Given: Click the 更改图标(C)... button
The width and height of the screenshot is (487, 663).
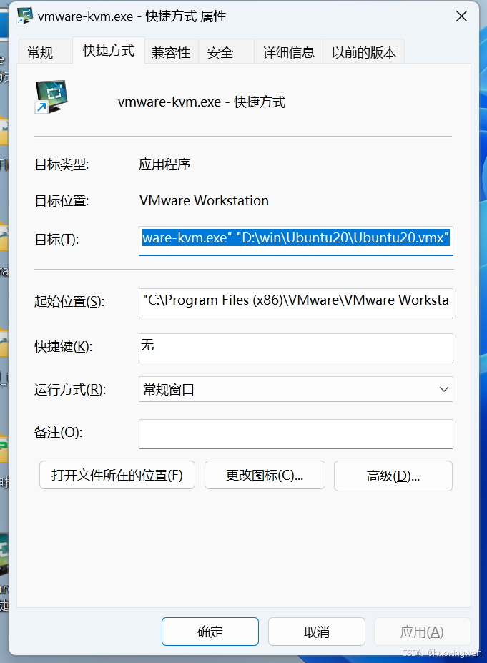Looking at the screenshot, I should 265,476.
